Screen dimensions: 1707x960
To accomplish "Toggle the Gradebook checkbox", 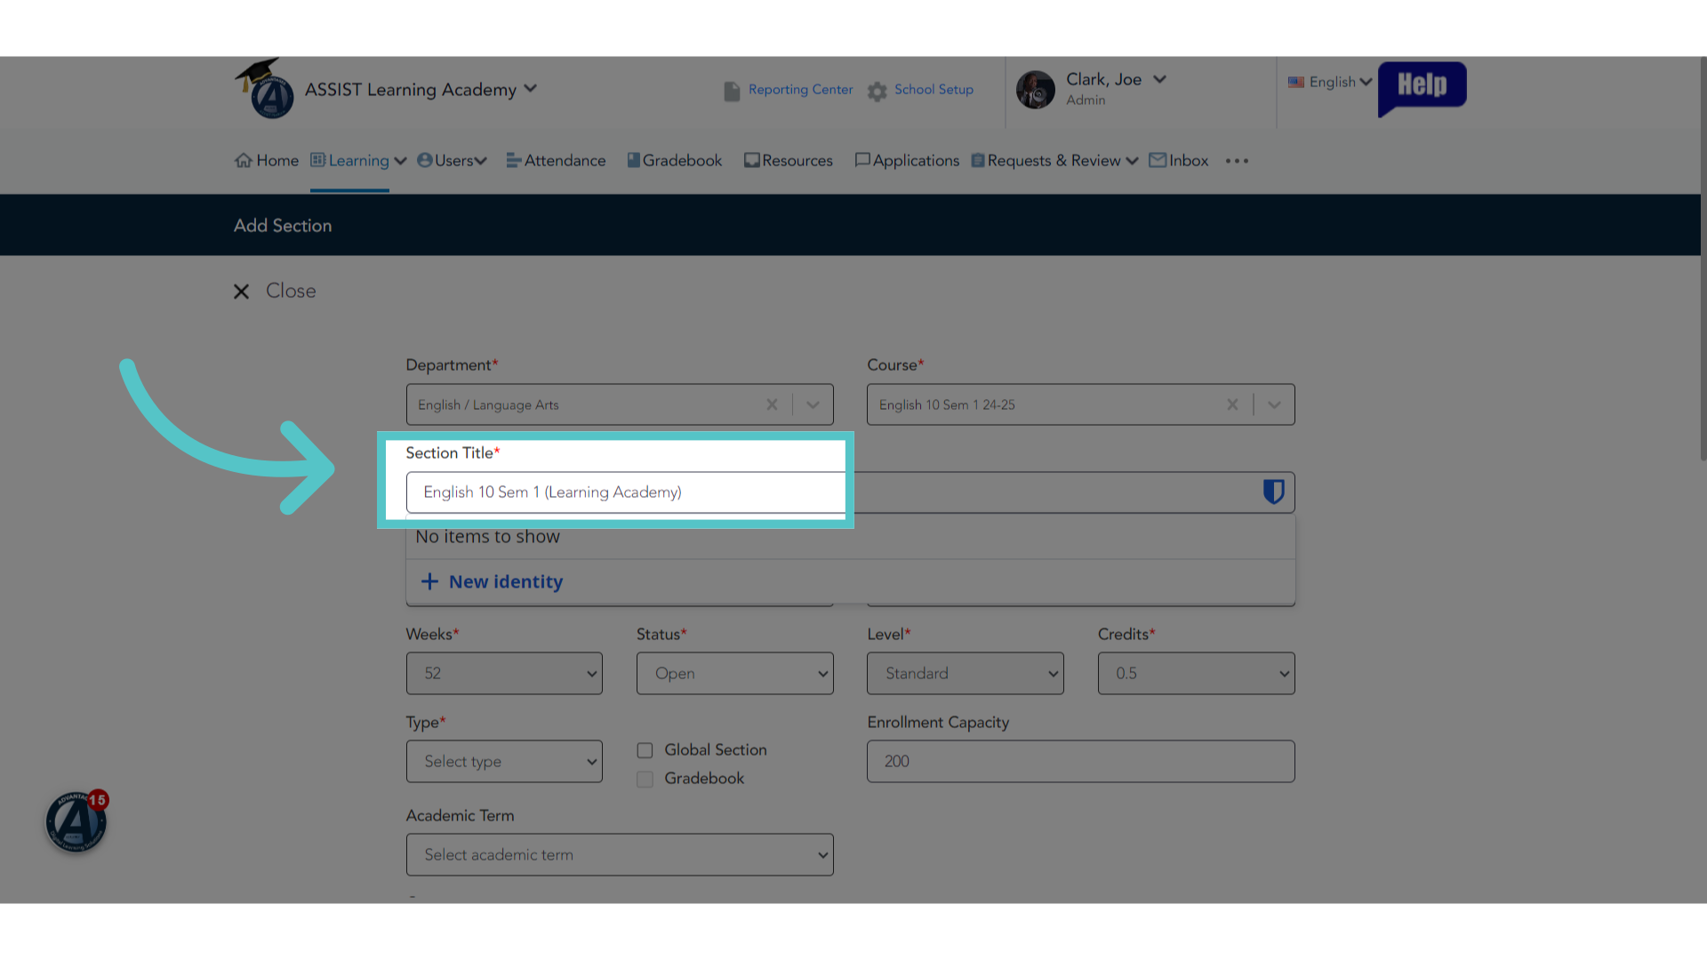I will (645, 779).
